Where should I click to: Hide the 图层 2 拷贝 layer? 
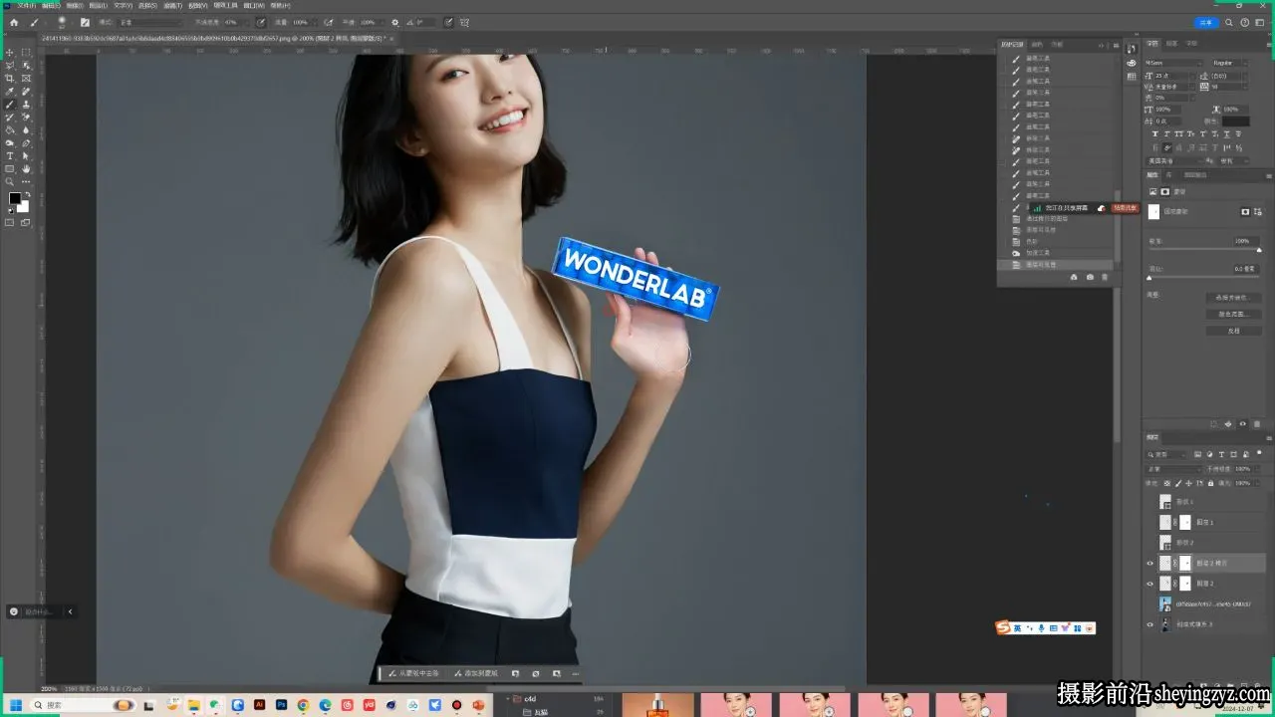pos(1149,563)
